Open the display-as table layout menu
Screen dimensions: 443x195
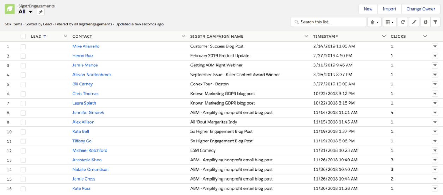(390, 22)
